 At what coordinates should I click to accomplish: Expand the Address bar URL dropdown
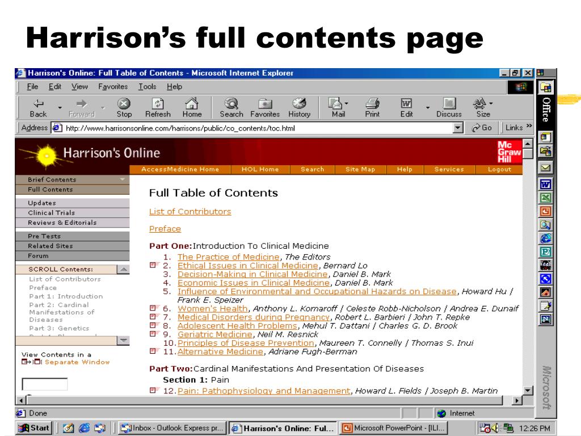coord(458,128)
